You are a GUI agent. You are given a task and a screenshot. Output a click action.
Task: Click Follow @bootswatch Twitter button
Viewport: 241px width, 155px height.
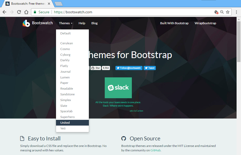129,68
